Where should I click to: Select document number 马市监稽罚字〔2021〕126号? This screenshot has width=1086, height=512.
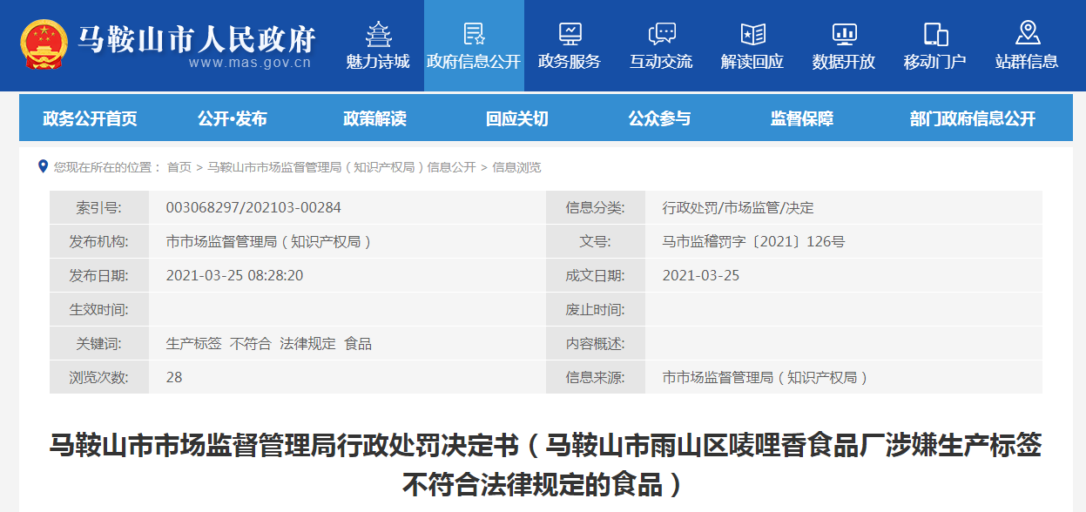[x=753, y=242]
